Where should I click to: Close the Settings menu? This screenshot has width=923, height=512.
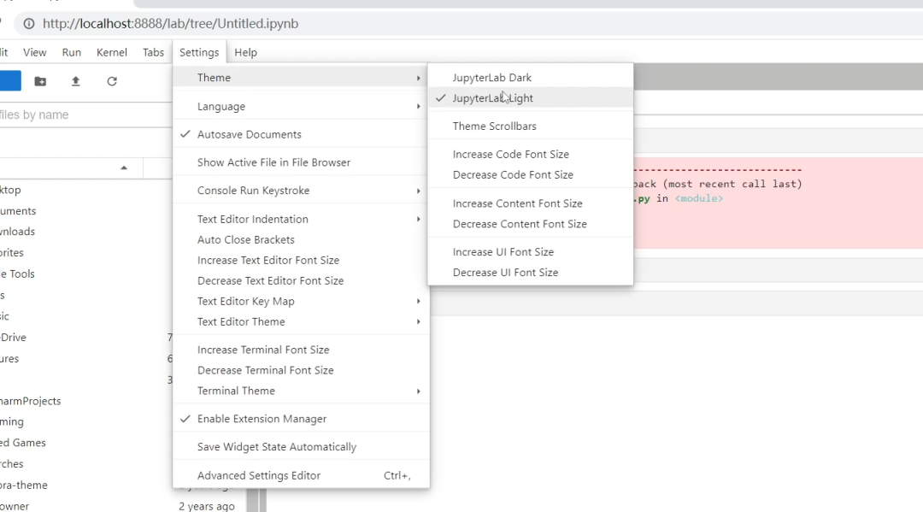coord(199,52)
